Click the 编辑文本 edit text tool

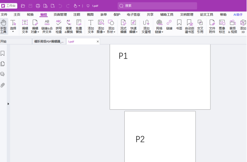pos(25,26)
